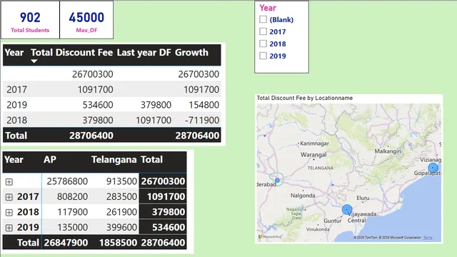Click the Last year DF value 1091700
457x257 pixels.
154,120
